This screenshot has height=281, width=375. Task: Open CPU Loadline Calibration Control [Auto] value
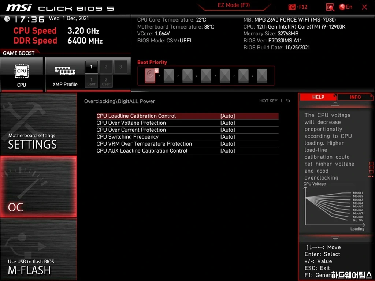click(x=227, y=116)
